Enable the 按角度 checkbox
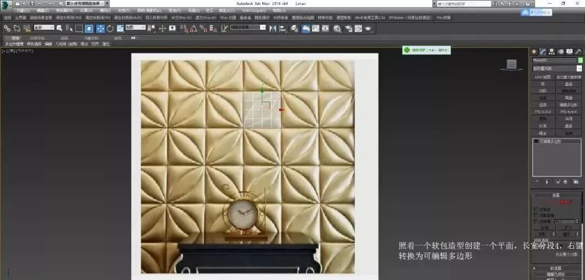The width and height of the screenshot is (585, 280). pos(536,221)
